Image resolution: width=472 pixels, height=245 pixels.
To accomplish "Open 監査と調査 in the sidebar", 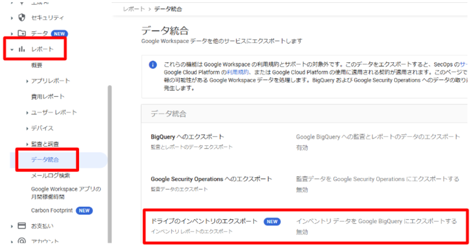I will coord(45,144).
